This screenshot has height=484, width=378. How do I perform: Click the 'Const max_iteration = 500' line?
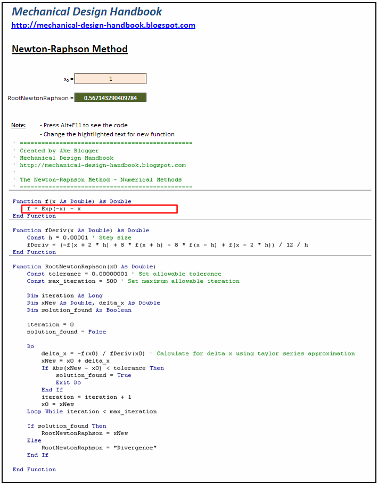coord(133,281)
